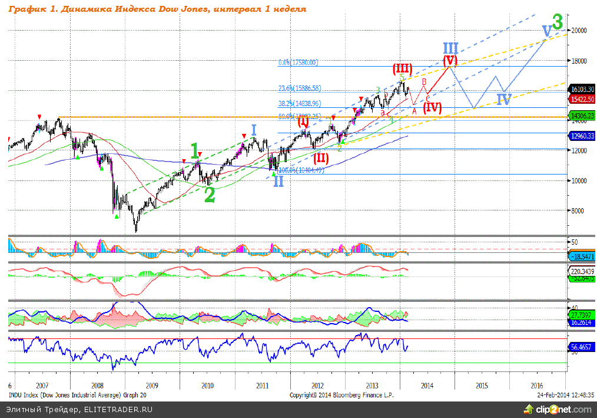The width and height of the screenshot is (597, 418).
Task: Click the clip2net.com logo icon
Action: point(528,409)
